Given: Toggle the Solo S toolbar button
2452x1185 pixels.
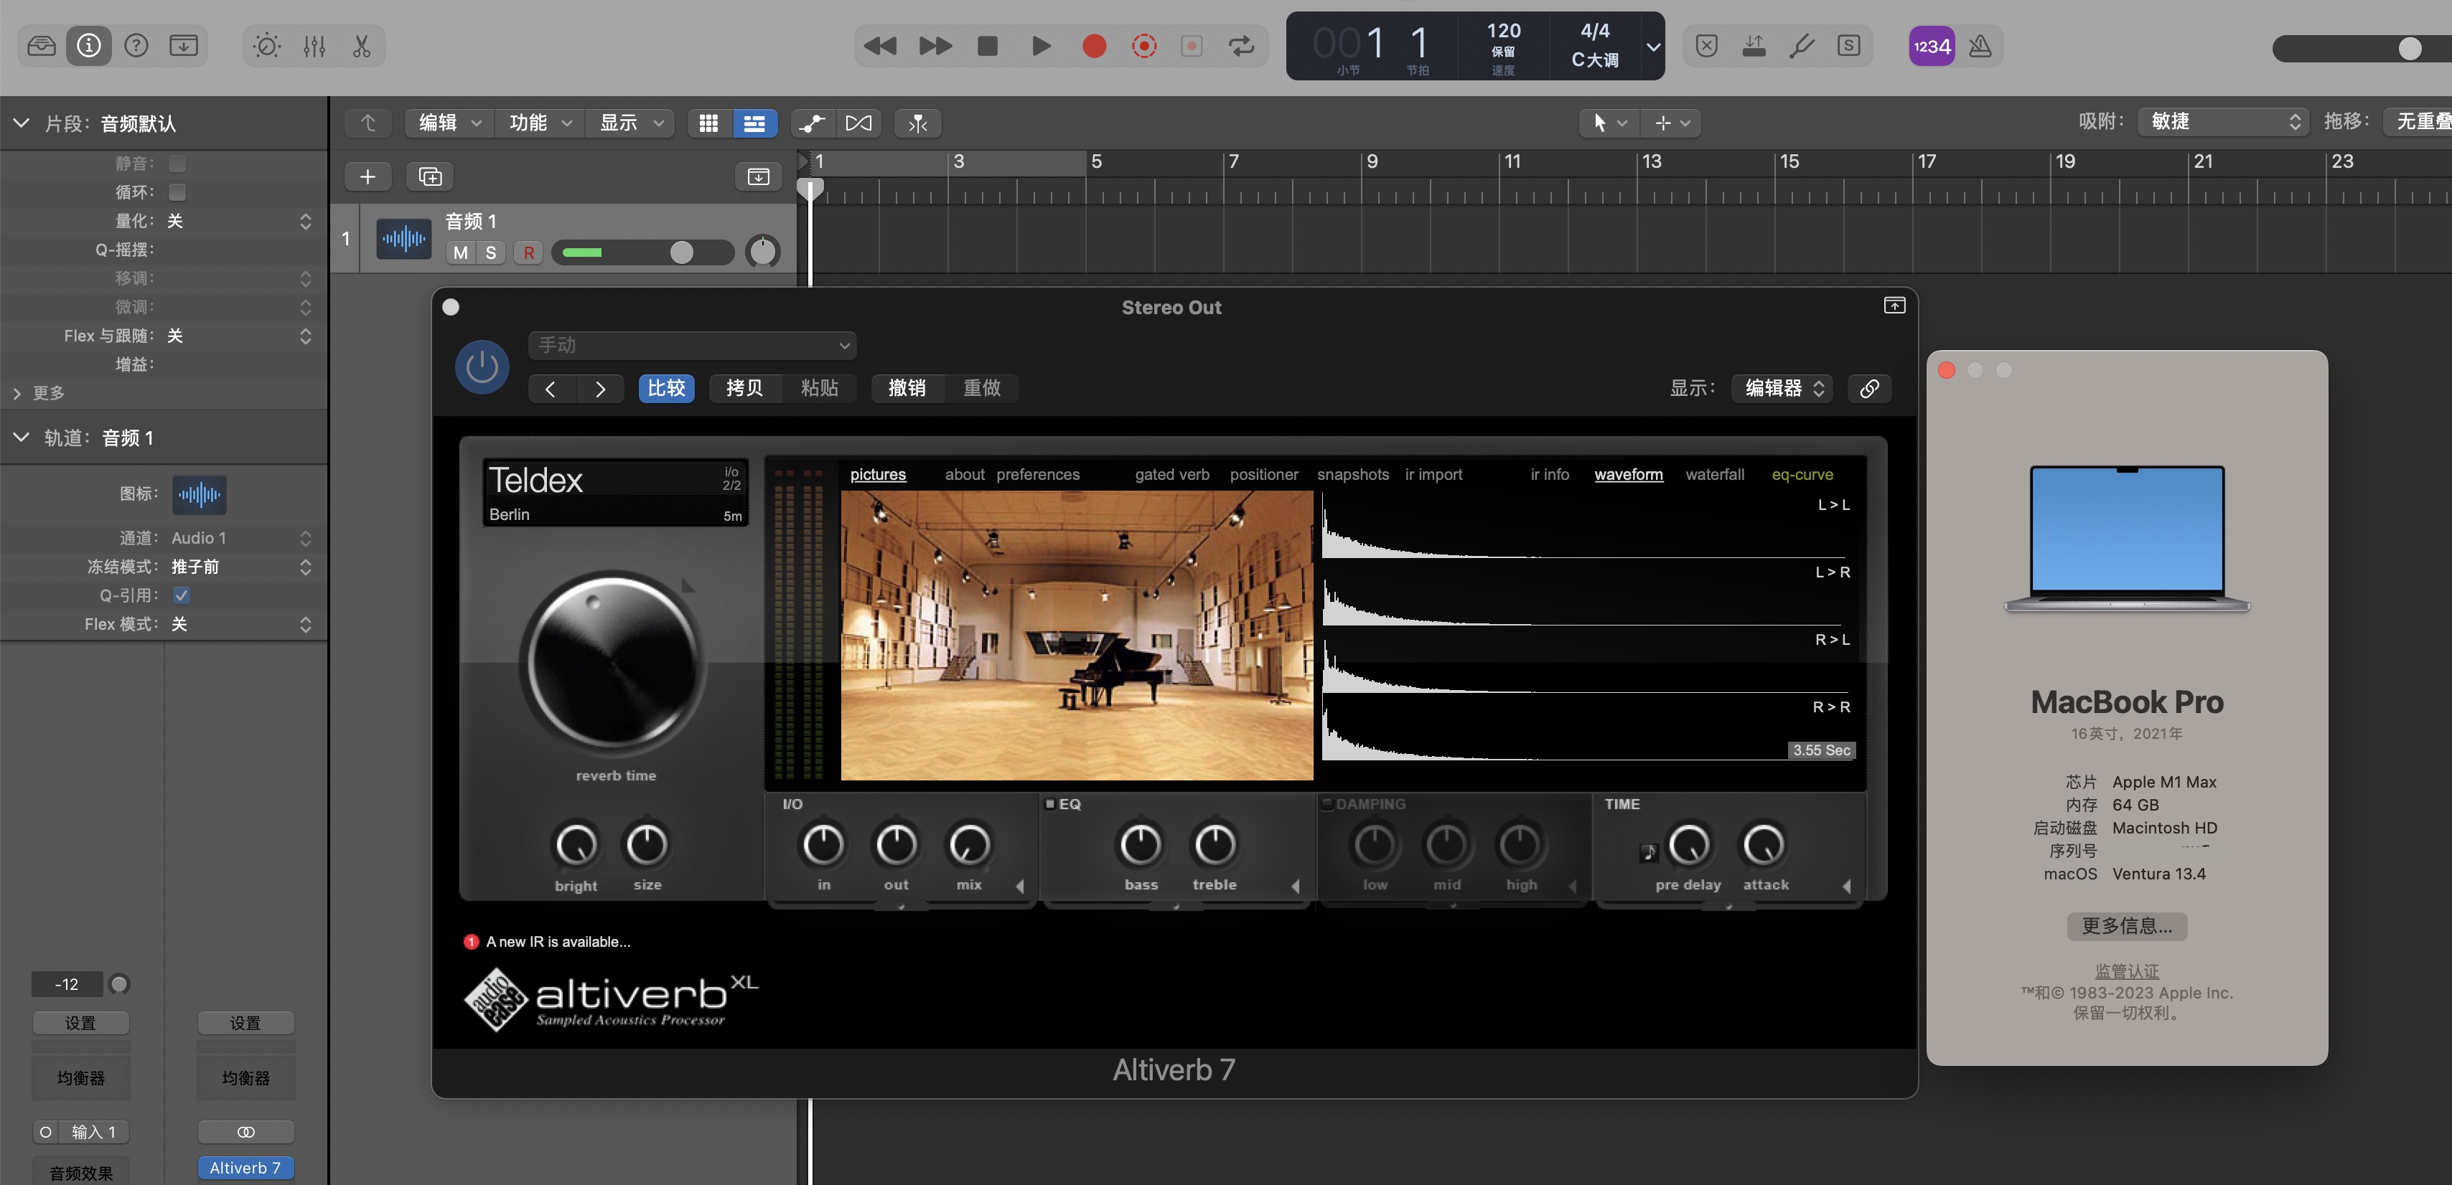Looking at the screenshot, I should coord(1848,46).
